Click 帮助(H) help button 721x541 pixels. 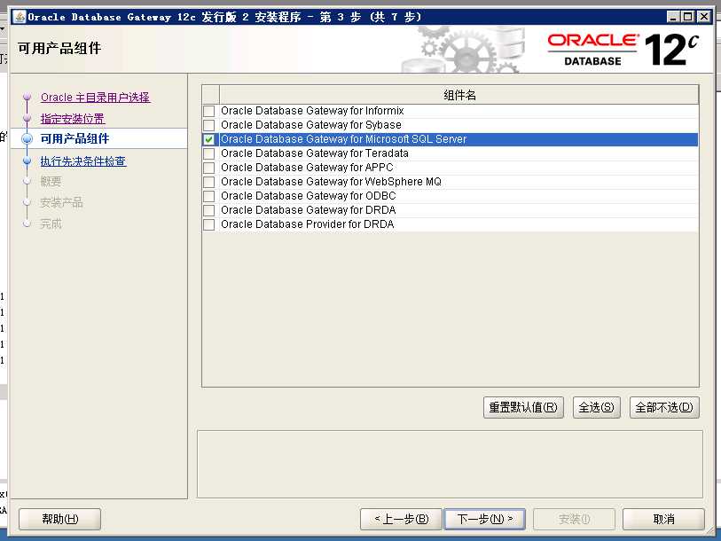(59, 520)
